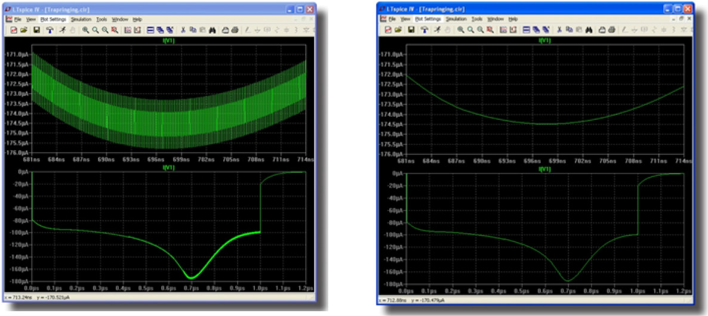
Task: Open the Control Panel hammer icon in left window
Action: tap(50, 30)
